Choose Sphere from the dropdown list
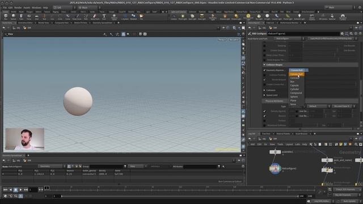363x204 pixels. click(x=294, y=97)
